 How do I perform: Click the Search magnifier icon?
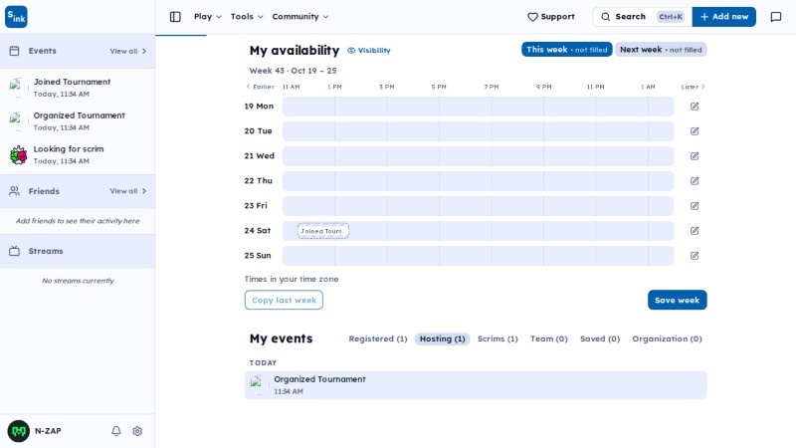606,17
